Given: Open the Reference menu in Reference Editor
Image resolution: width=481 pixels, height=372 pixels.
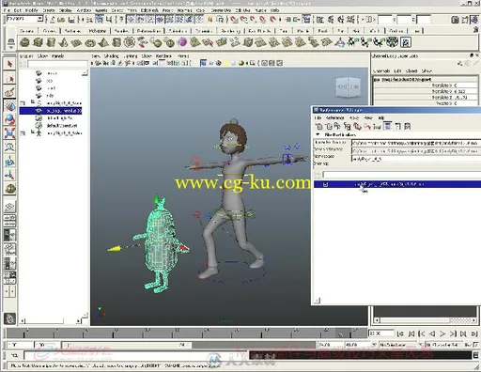Looking at the screenshot, I should (335, 117).
